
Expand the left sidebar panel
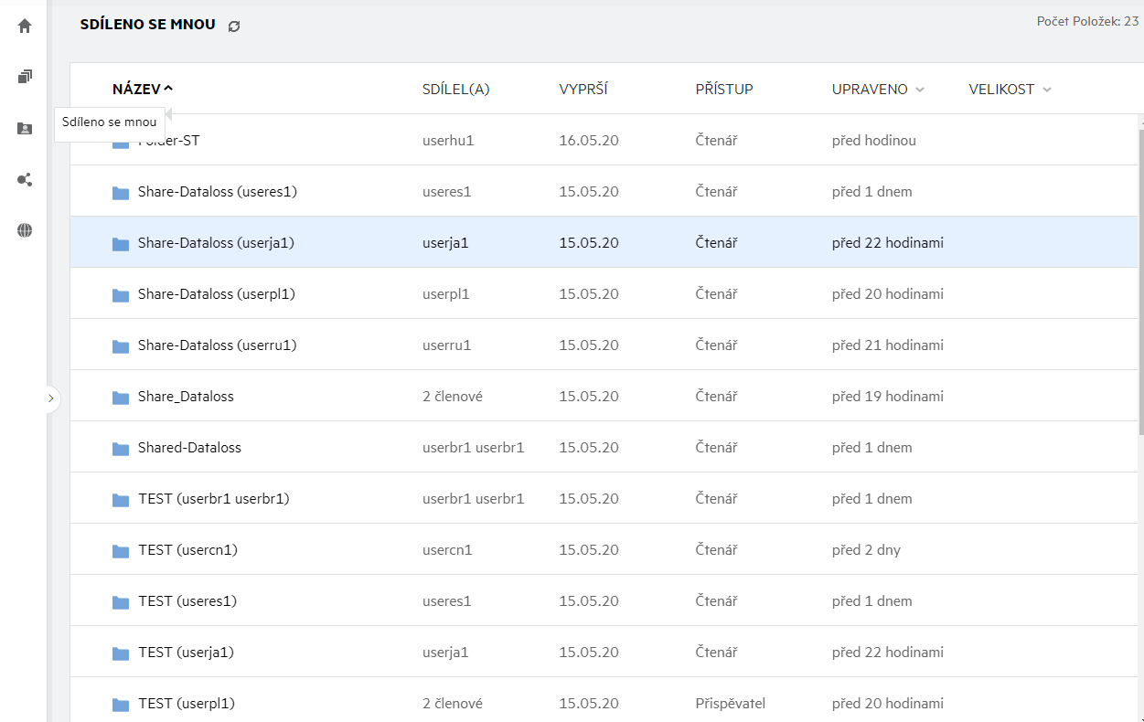click(x=50, y=398)
